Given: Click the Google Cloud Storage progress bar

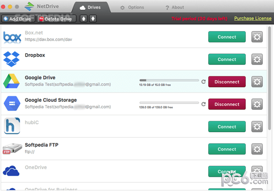Looking at the screenshot, I should tap(169, 103).
